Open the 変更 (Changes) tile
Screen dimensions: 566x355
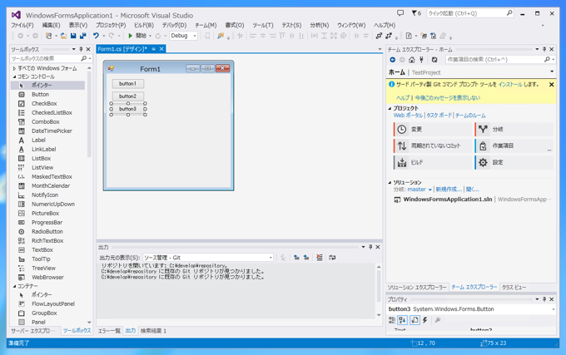coord(433,129)
